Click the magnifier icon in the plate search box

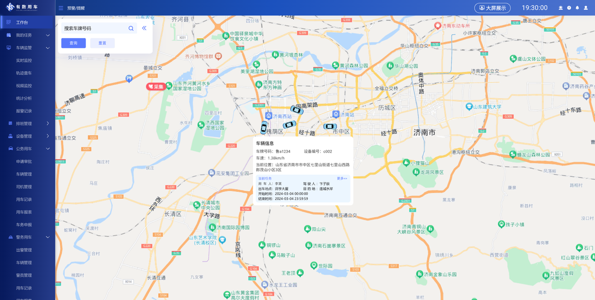click(131, 28)
